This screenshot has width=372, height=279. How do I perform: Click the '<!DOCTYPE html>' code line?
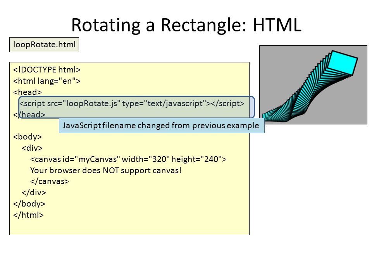47,70
